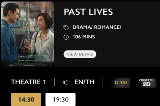Click the Digital 2D format badge

pyautogui.click(x=147, y=83)
